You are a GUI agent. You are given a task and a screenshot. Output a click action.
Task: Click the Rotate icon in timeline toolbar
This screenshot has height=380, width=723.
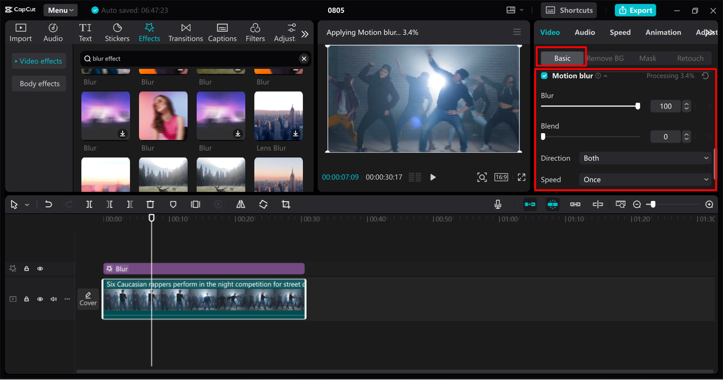click(x=263, y=204)
